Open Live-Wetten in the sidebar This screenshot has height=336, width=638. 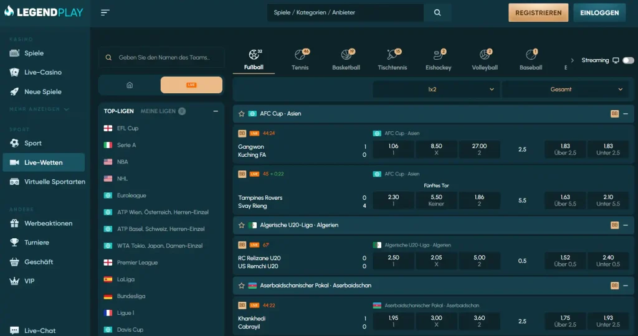pyautogui.click(x=44, y=162)
